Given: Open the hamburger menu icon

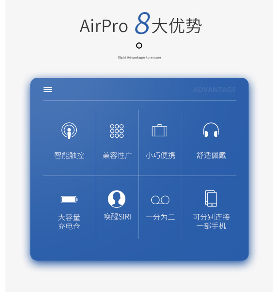Looking at the screenshot, I should pyautogui.click(x=47, y=90).
